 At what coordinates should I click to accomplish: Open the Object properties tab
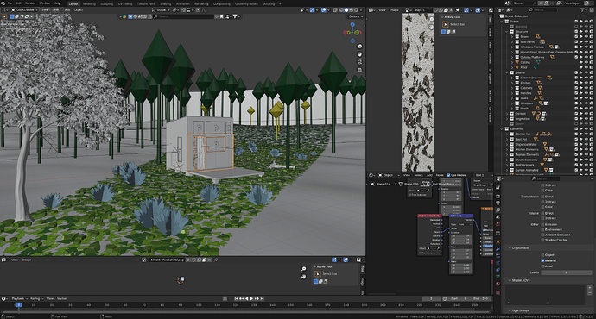click(x=498, y=241)
